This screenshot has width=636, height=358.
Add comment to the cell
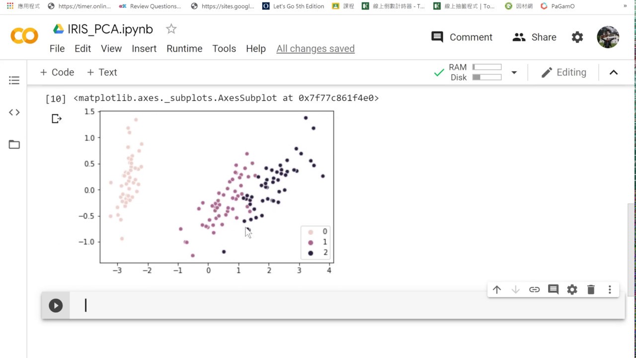click(553, 289)
